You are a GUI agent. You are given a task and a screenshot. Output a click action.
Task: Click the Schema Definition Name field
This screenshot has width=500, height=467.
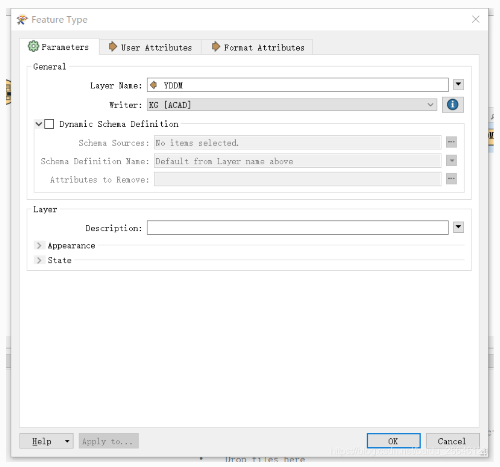297,161
